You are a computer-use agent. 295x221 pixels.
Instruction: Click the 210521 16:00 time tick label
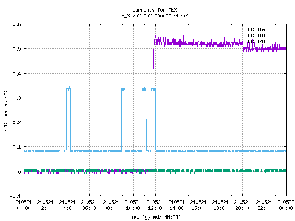click(199, 205)
